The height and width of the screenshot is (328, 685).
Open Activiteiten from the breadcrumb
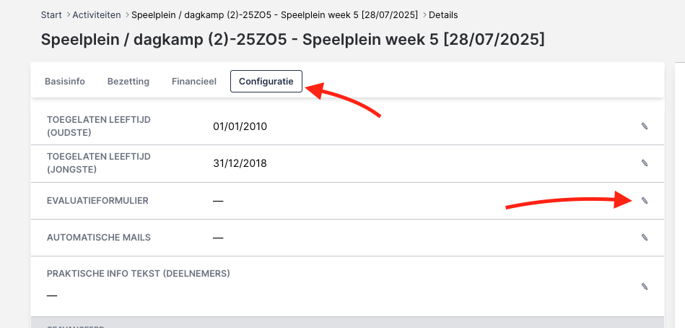pos(97,14)
